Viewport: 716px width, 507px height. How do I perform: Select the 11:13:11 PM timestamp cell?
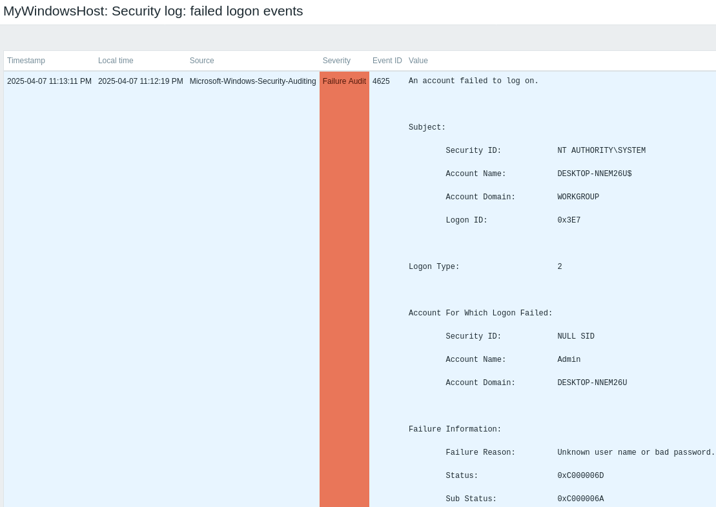click(x=49, y=81)
